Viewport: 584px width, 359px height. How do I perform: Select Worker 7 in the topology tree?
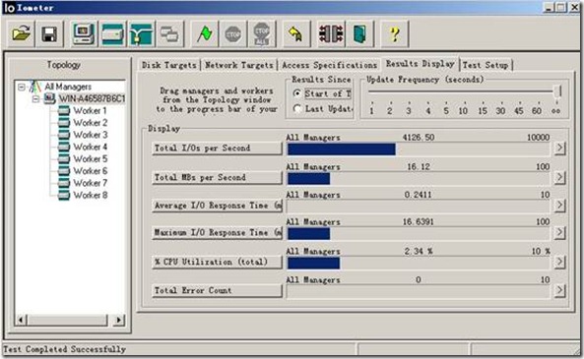click(91, 183)
